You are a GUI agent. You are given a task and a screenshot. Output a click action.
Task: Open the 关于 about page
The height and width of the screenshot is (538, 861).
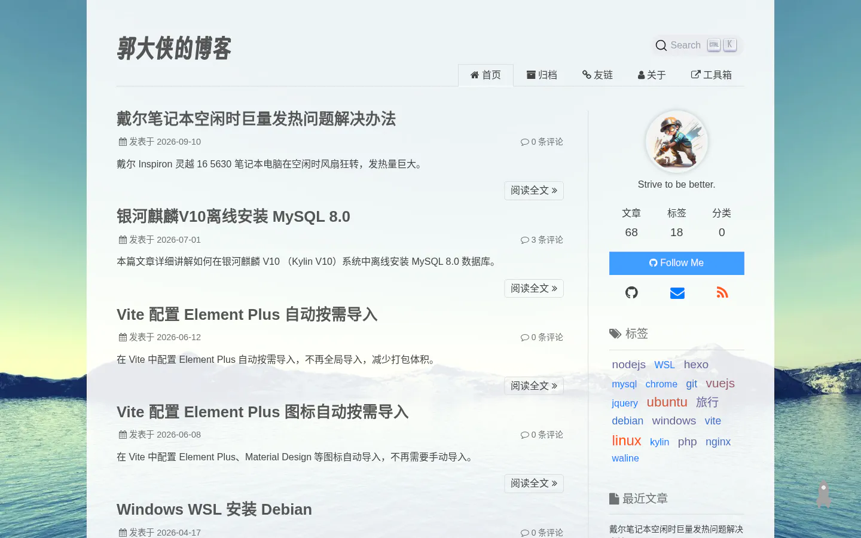(652, 75)
